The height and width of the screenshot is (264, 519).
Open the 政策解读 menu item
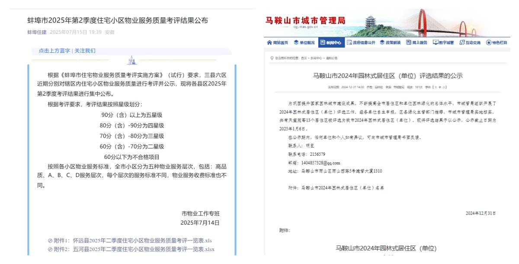pos(393,42)
